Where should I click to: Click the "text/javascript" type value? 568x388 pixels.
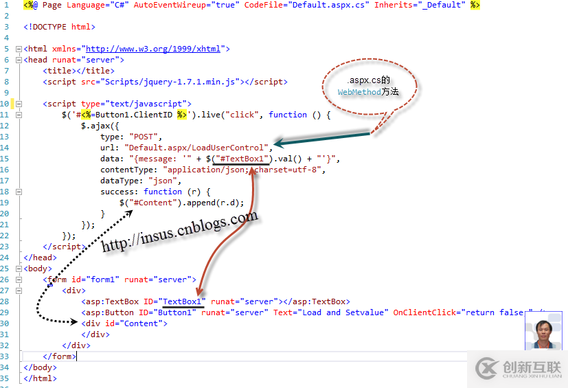[146, 104]
